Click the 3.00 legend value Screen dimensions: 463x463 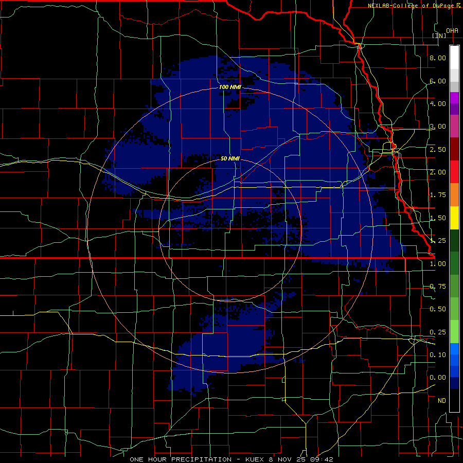pos(438,127)
